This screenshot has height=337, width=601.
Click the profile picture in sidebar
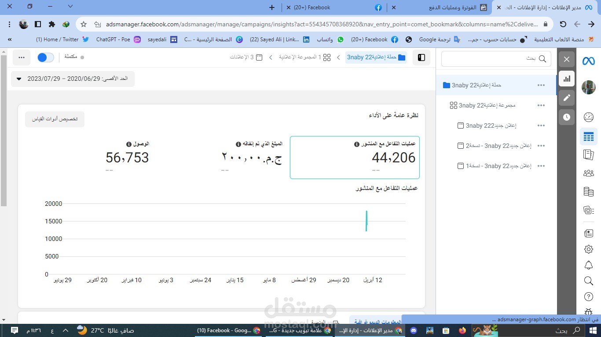click(589, 87)
